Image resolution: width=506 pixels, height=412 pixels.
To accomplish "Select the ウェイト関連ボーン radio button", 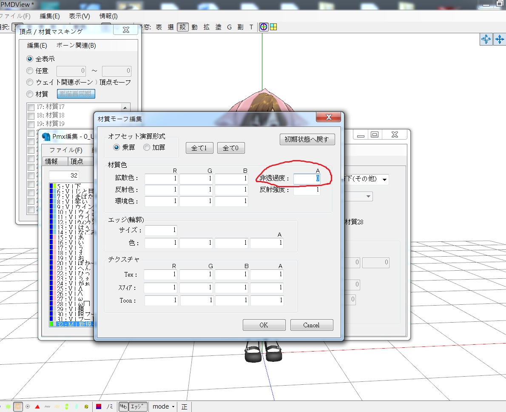I will coord(30,82).
